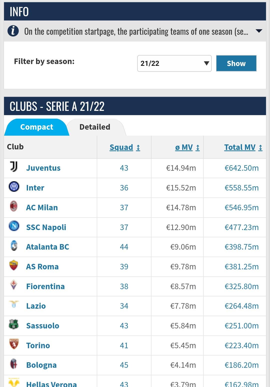Click the SSC Napoli crest icon
The image size is (270, 387).
14,226
